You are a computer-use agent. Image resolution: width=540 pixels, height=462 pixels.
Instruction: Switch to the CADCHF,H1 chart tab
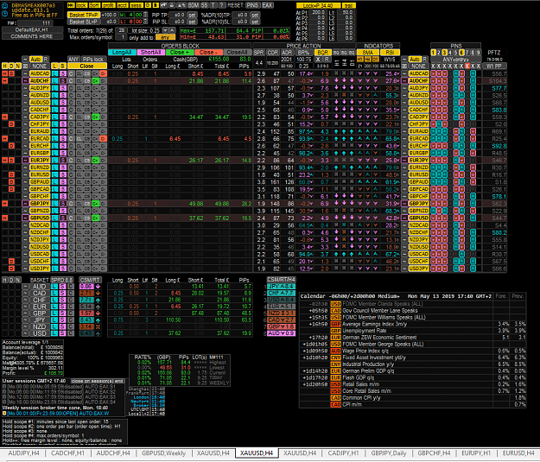pyautogui.click(x=67, y=453)
